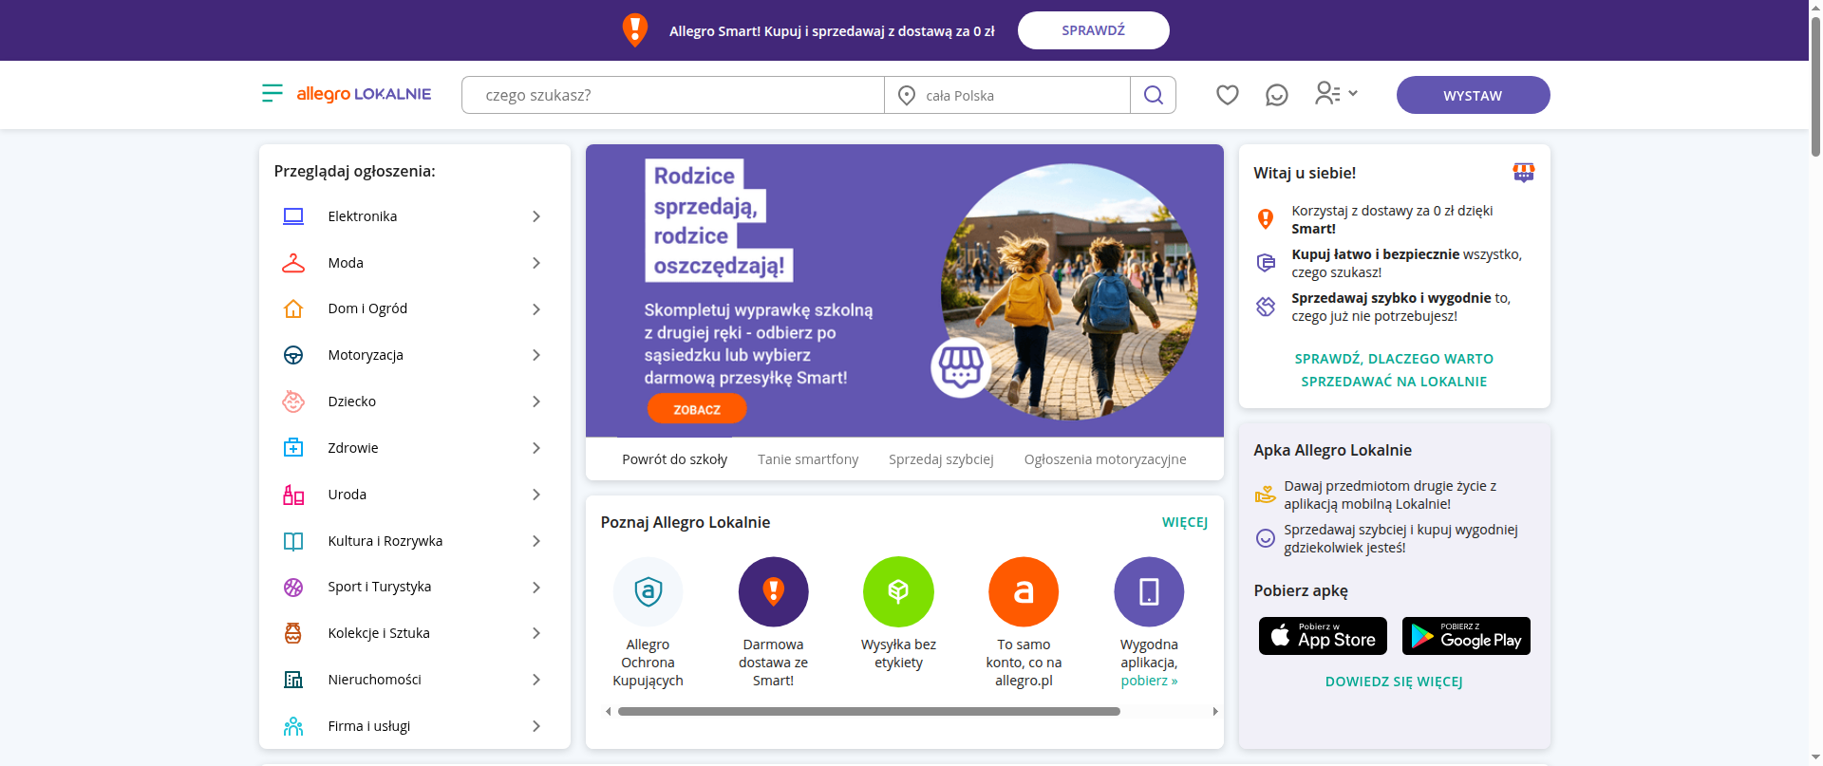Click horizontal scrollbar in Poznaj section
Screen dimensions: 1823x766
(x=869, y=711)
